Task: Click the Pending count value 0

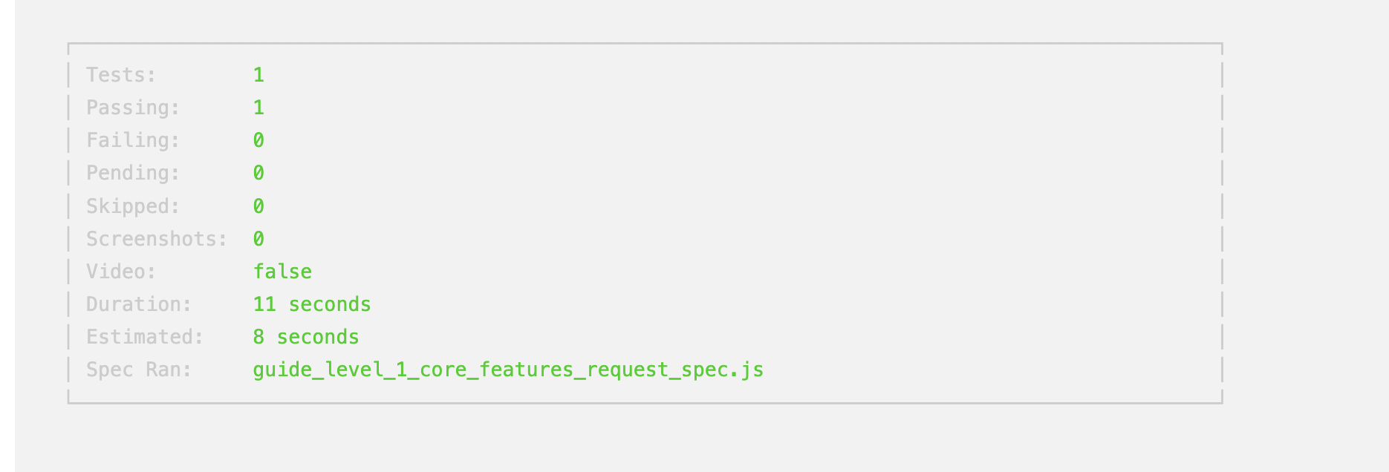Action: (x=258, y=173)
